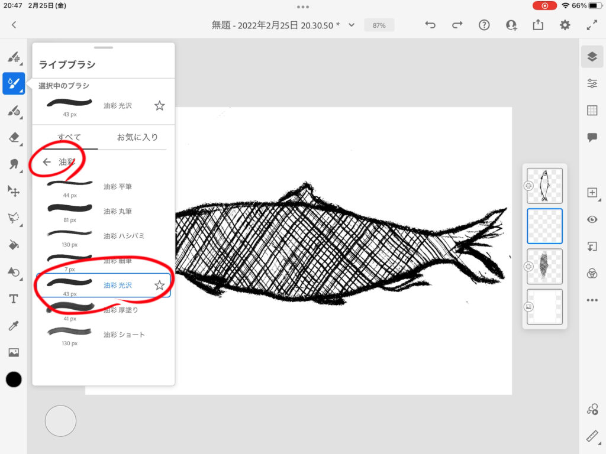Toggle the layers panel icon
Viewport: 606px width, 454px height.
tap(592, 57)
